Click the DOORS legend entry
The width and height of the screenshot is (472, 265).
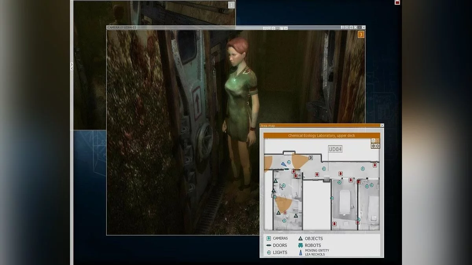point(277,245)
